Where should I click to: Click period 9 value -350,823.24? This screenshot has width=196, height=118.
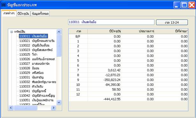(112, 80)
